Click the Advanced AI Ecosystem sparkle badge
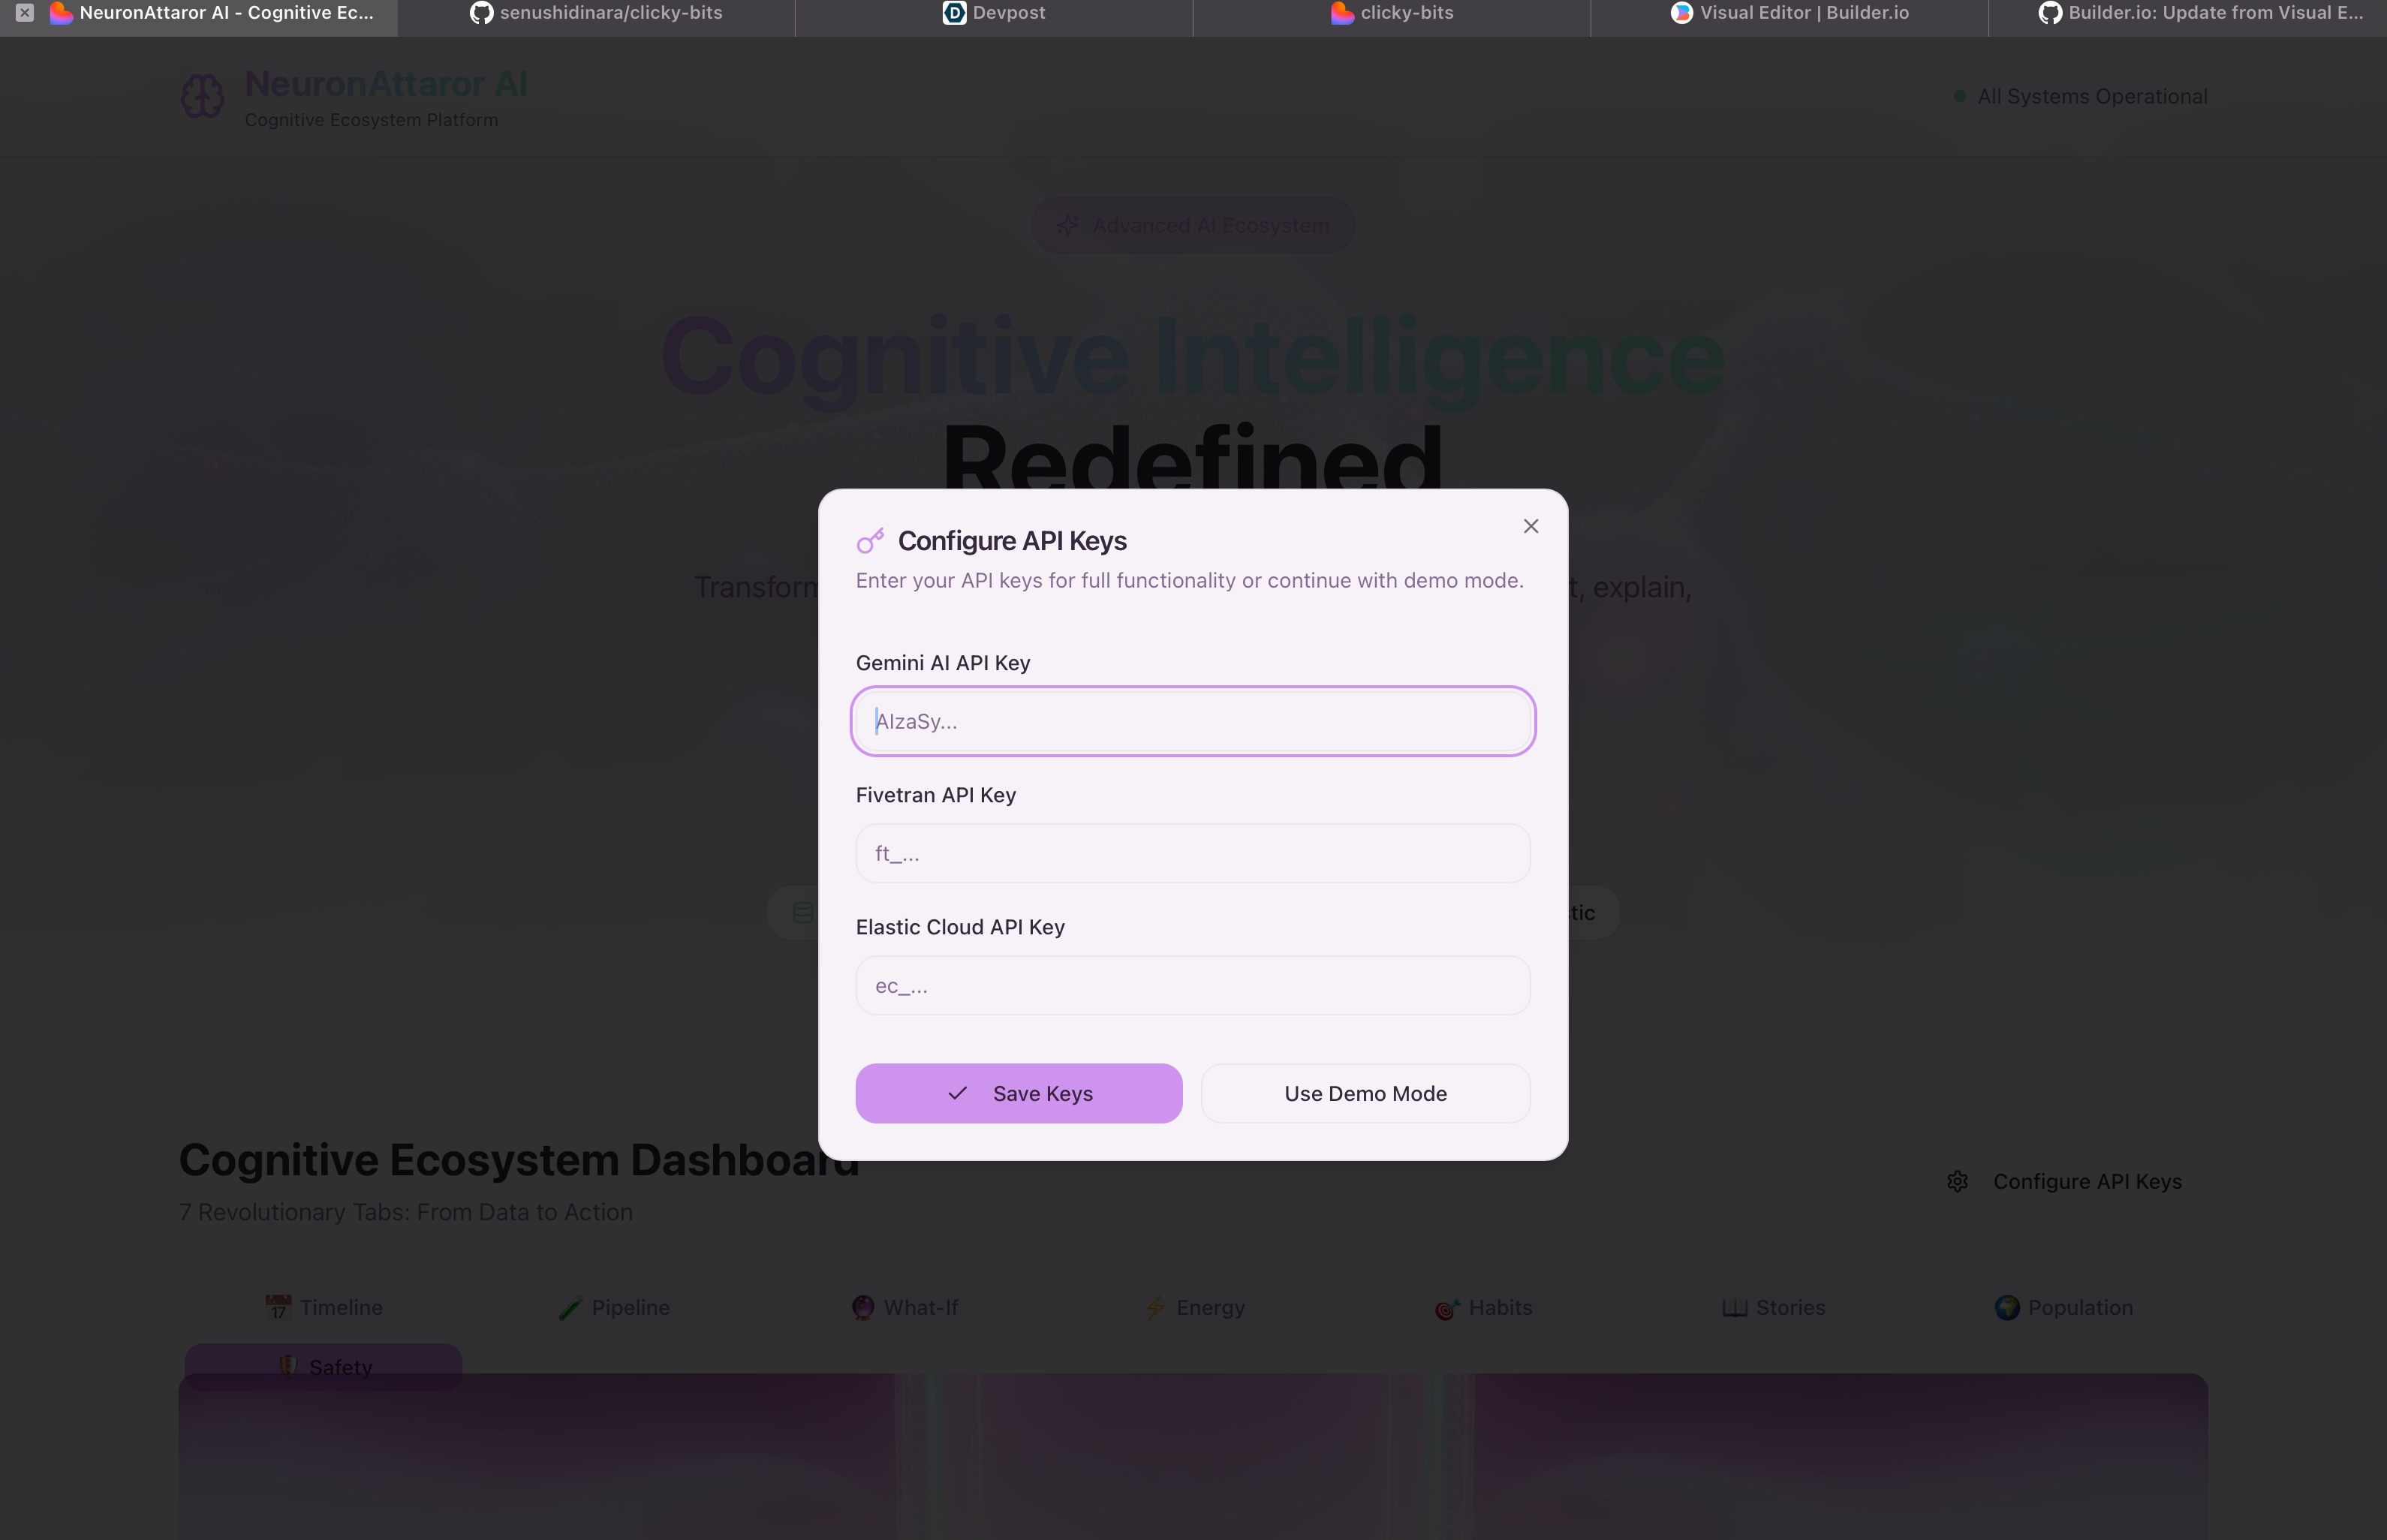Viewport: 2387px width, 1540px height. (x=1193, y=225)
